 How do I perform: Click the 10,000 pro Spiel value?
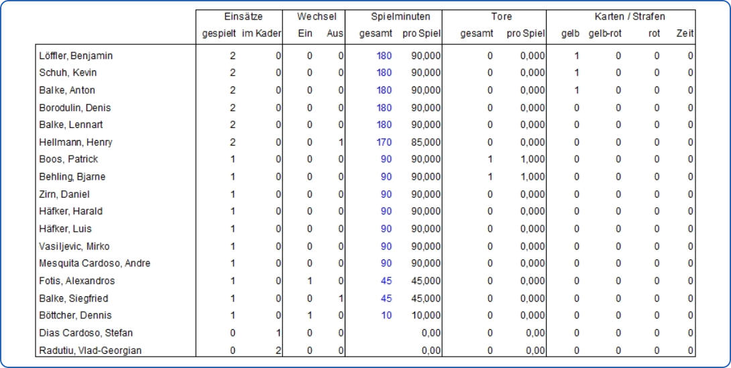click(x=426, y=315)
